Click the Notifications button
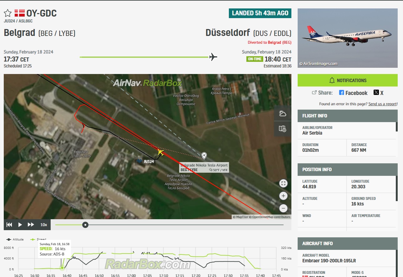This screenshot has height=277, width=403. (x=348, y=80)
